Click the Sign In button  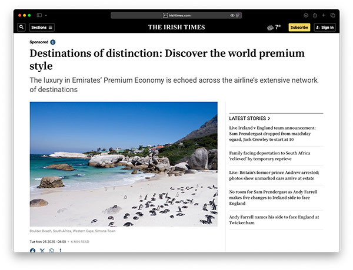(x=325, y=28)
